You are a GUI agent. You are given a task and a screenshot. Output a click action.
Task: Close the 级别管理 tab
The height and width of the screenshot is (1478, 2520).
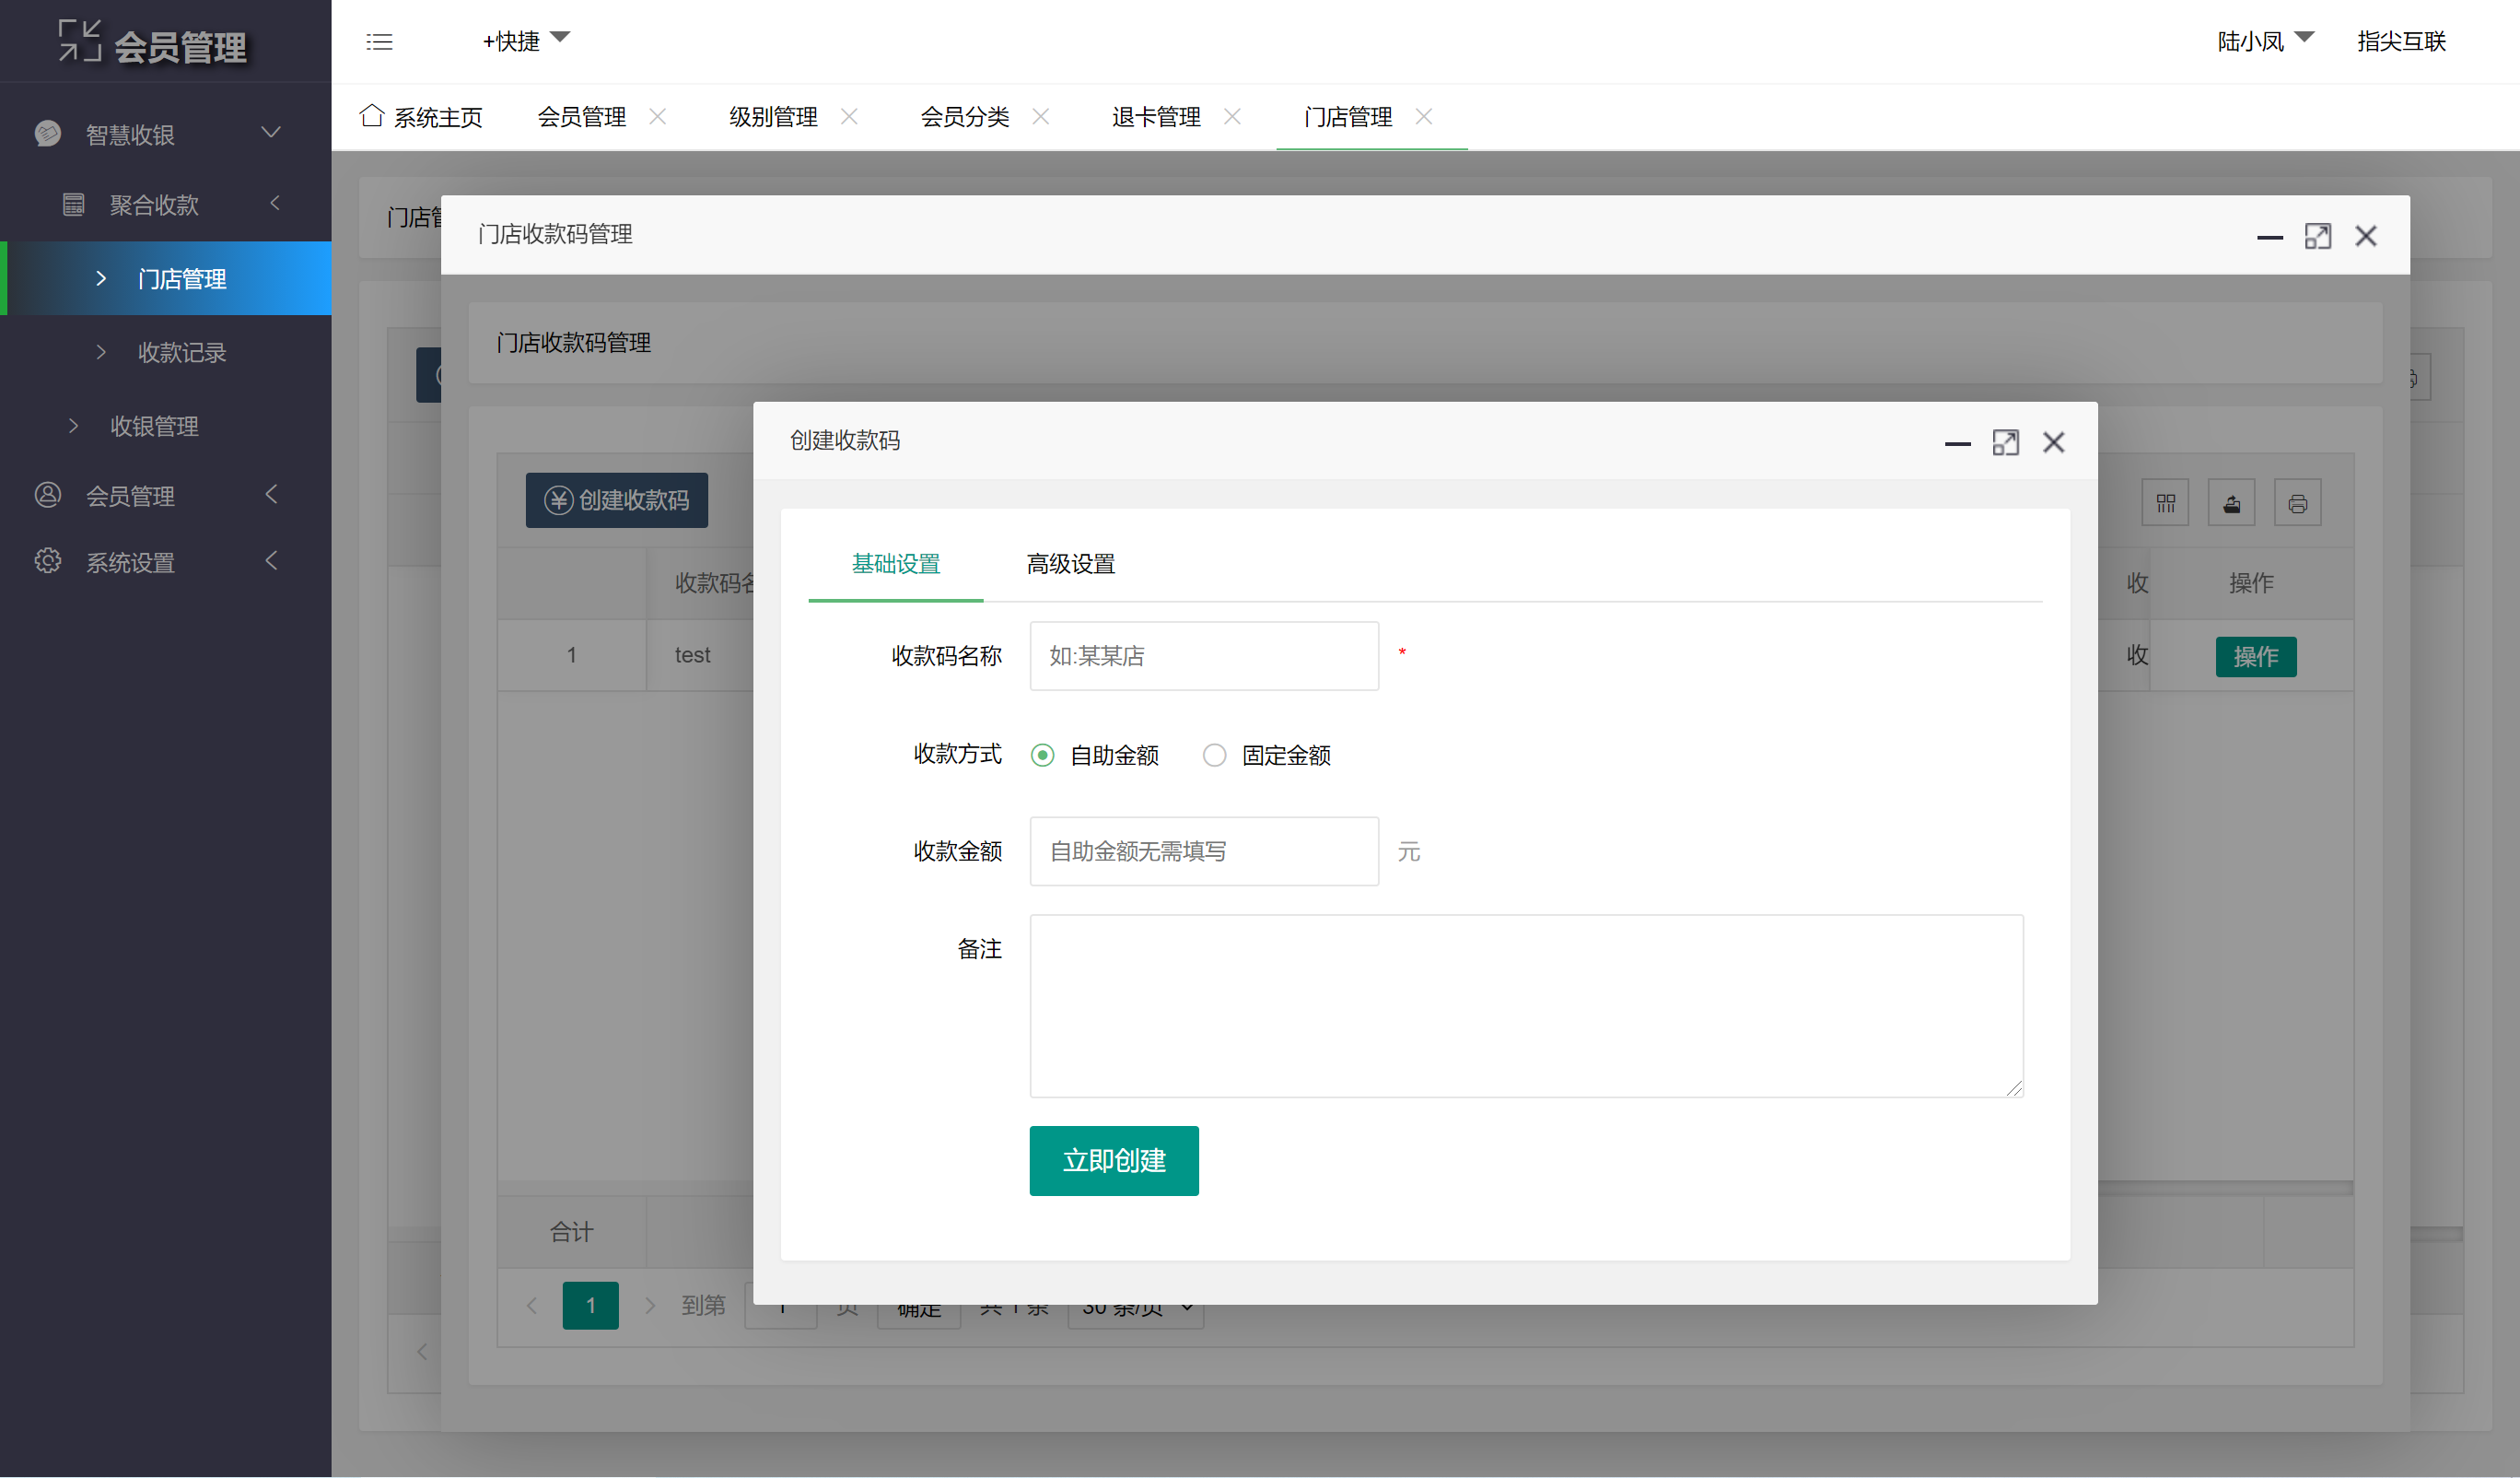coord(849,116)
